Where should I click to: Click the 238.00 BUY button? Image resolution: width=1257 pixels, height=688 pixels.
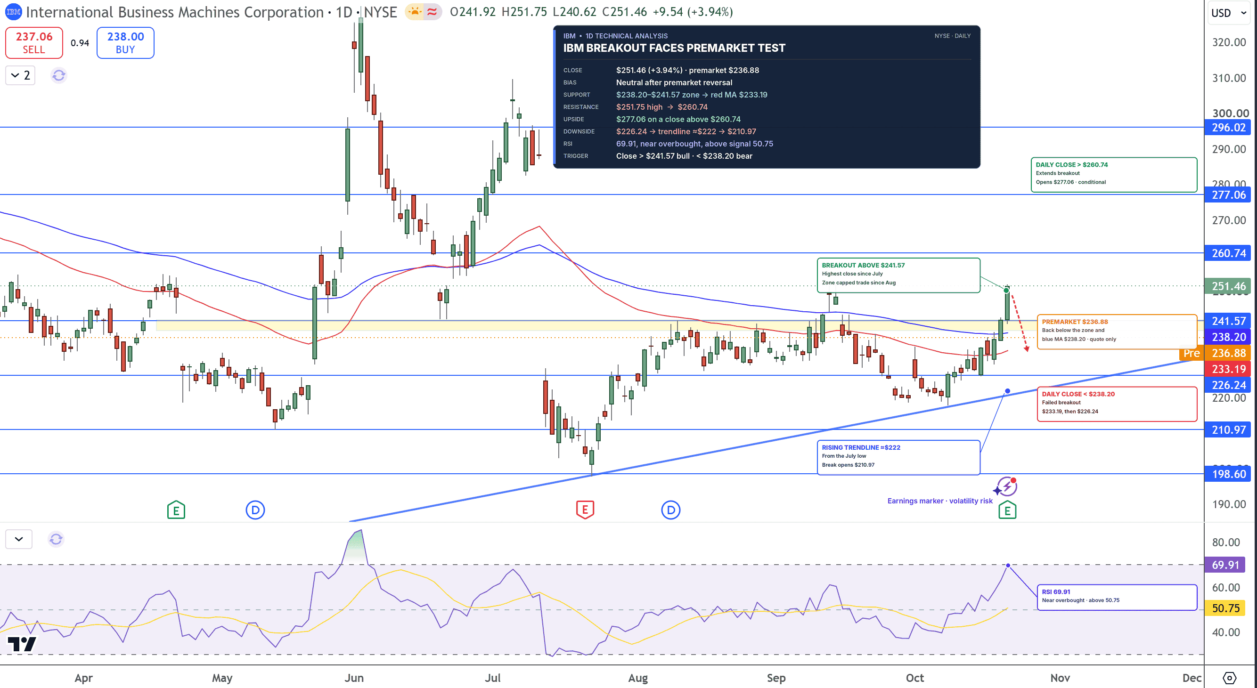point(125,43)
